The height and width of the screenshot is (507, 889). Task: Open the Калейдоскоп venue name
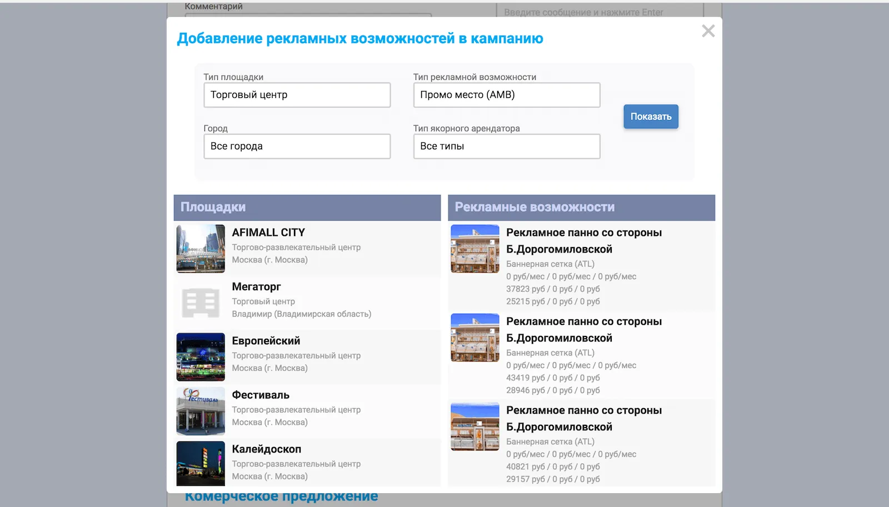pos(266,449)
